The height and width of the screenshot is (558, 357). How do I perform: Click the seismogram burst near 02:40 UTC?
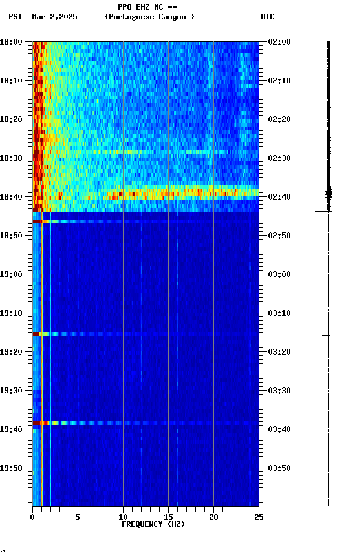329,193
